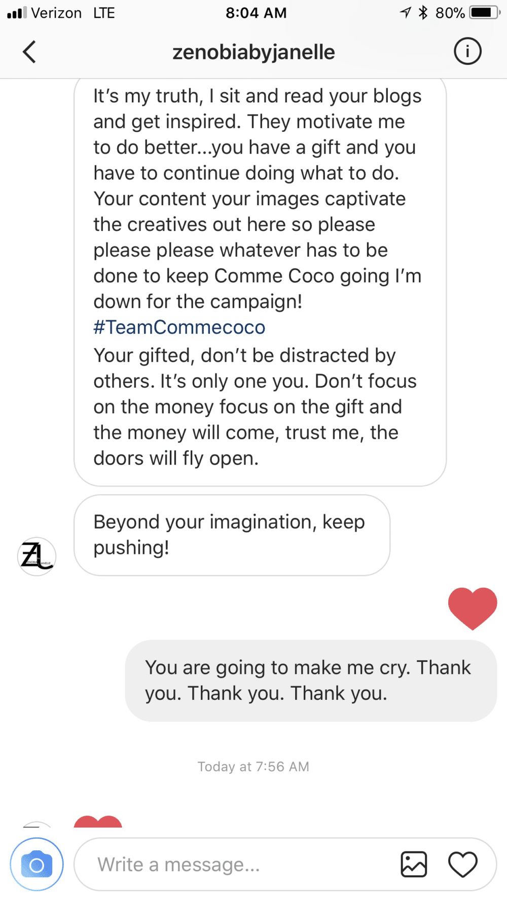Tap the location arrow status icon
Image resolution: width=507 pixels, height=901 pixels.
(x=405, y=13)
